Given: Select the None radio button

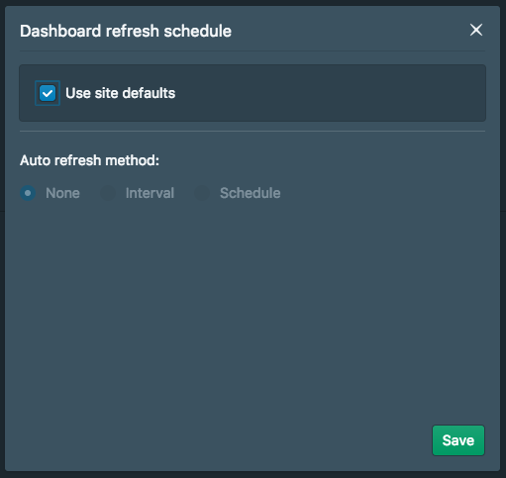Looking at the screenshot, I should 28,193.
